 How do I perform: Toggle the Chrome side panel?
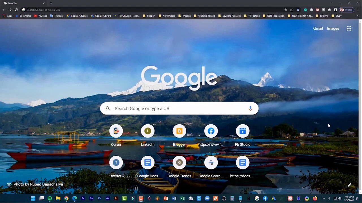coord(335,10)
